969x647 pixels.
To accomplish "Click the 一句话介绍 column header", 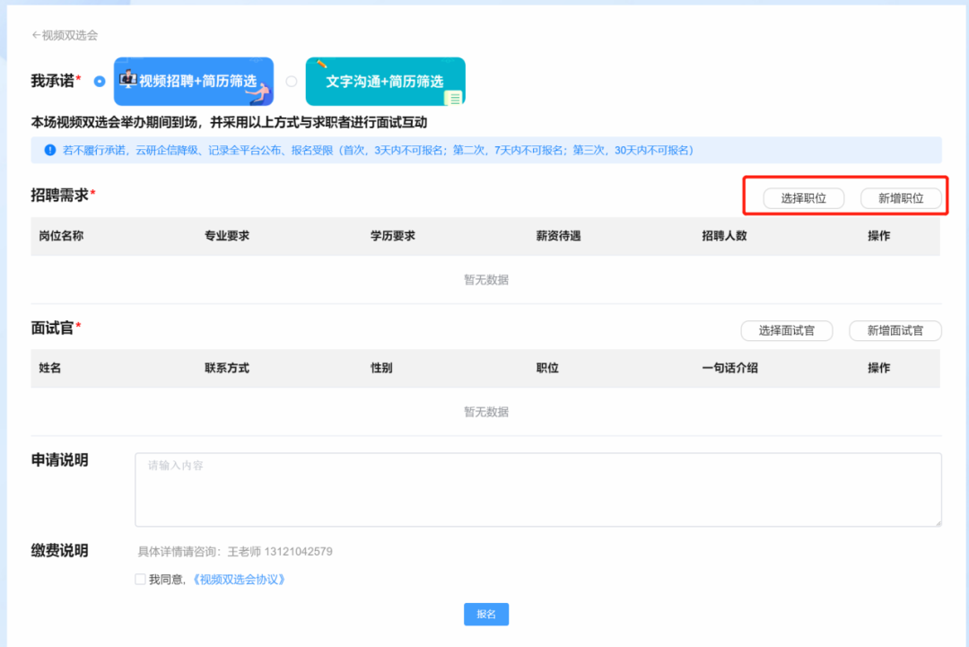I will click(729, 368).
